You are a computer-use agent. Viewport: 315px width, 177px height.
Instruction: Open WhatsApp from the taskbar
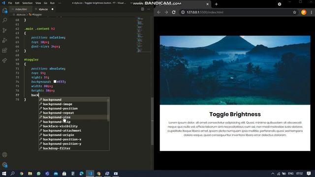pyautogui.click(x=38, y=174)
